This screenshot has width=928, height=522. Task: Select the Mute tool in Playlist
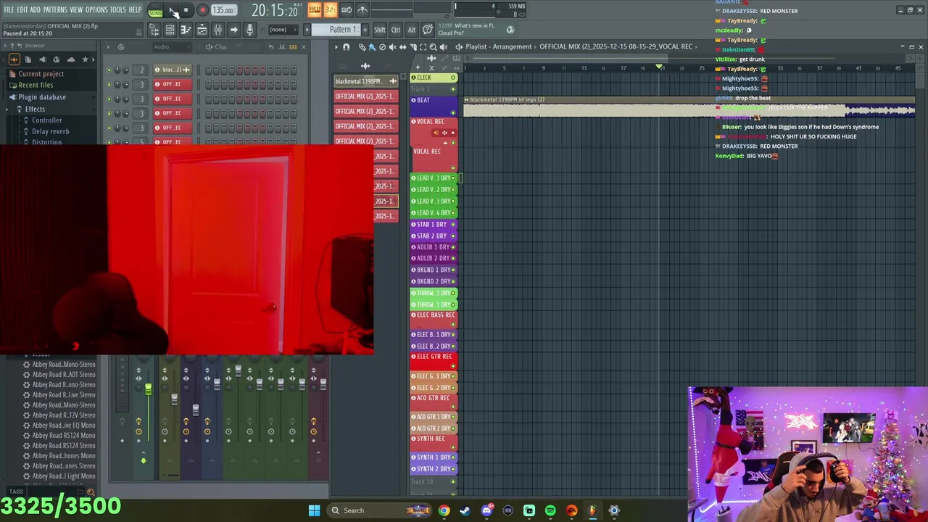tap(392, 47)
